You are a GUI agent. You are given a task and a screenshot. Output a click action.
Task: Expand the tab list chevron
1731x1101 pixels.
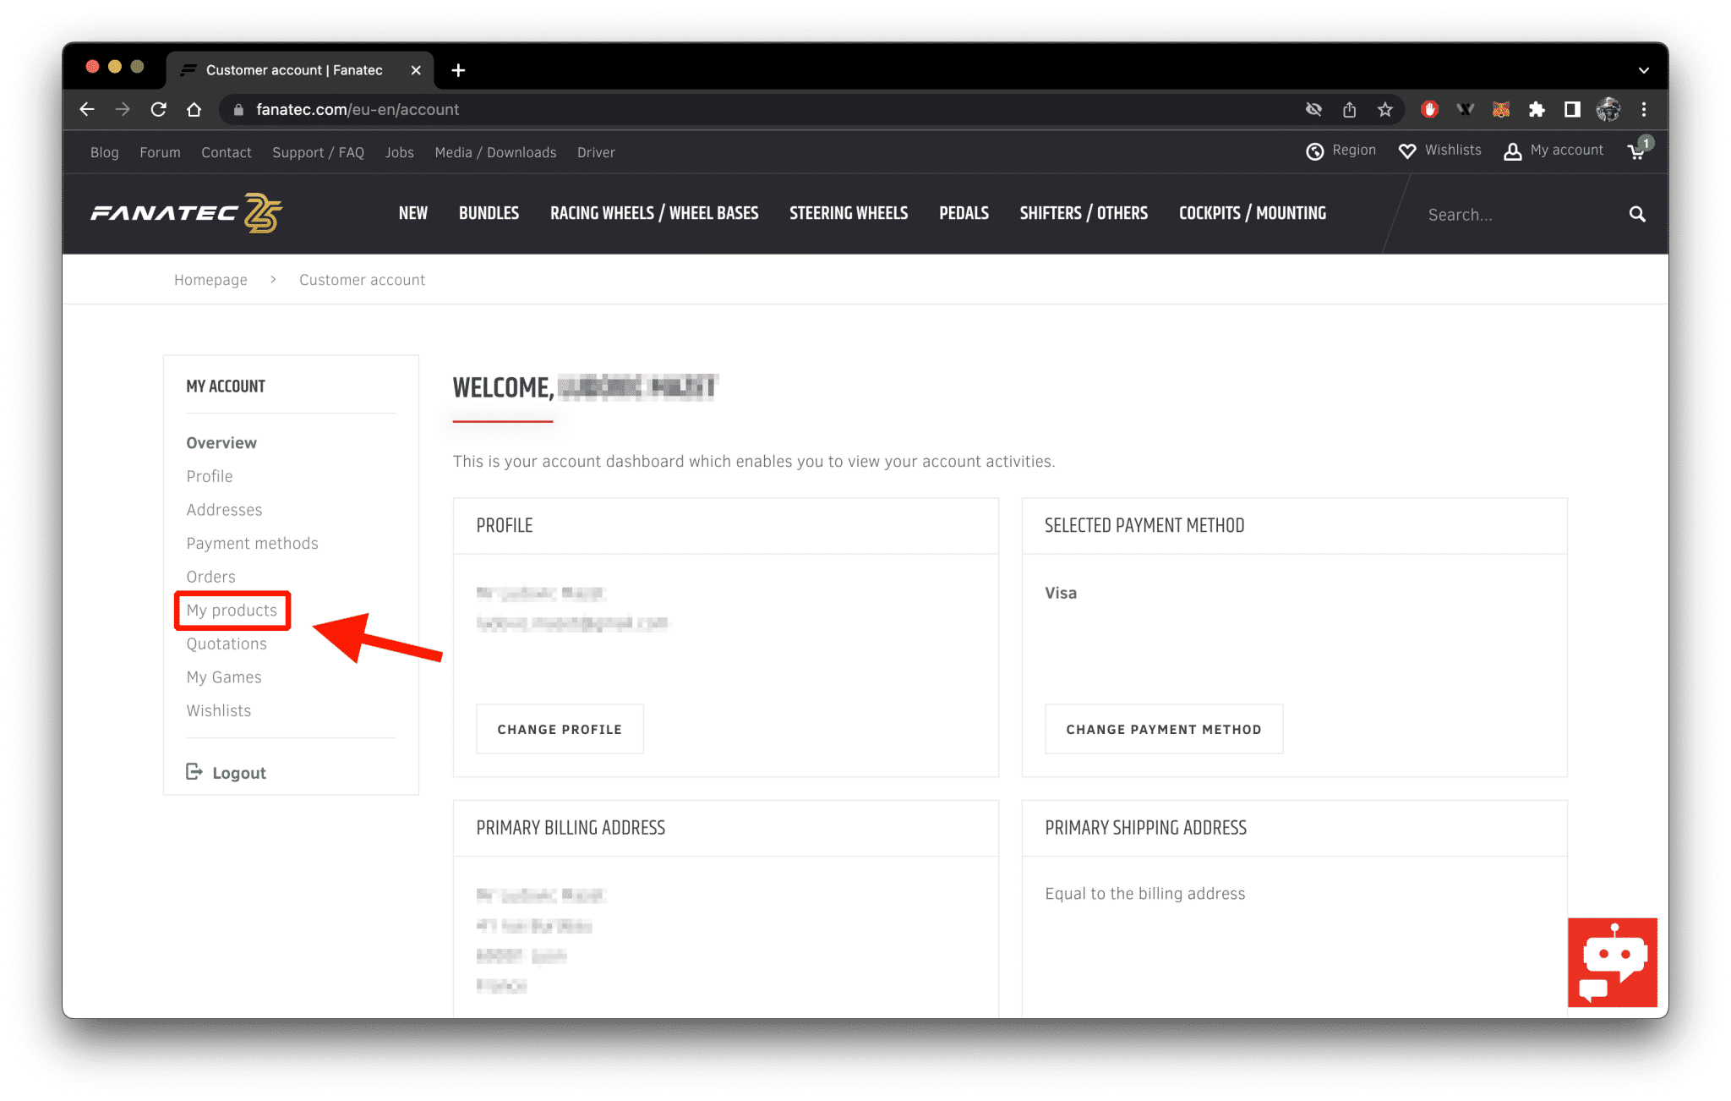[x=1643, y=70]
